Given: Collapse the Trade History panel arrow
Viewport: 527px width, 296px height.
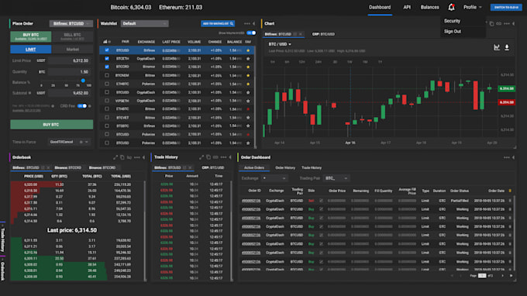Looking at the screenshot, I should pos(230,157).
